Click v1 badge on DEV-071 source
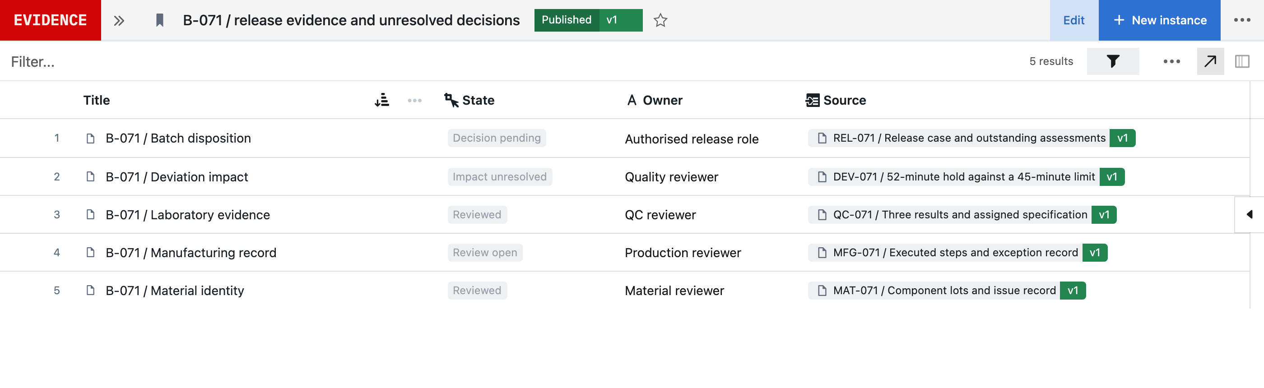1264x388 pixels. pos(1111,176)
